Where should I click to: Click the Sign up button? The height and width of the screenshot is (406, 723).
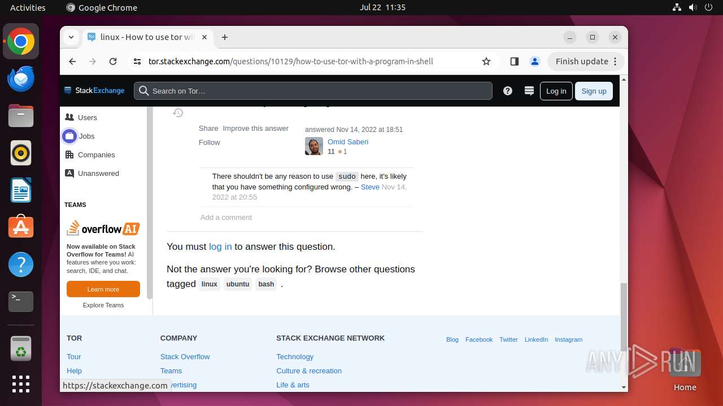pos(594,91)
